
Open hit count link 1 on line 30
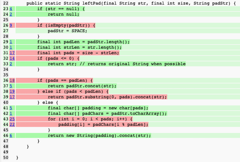click(x=11, y=47)
